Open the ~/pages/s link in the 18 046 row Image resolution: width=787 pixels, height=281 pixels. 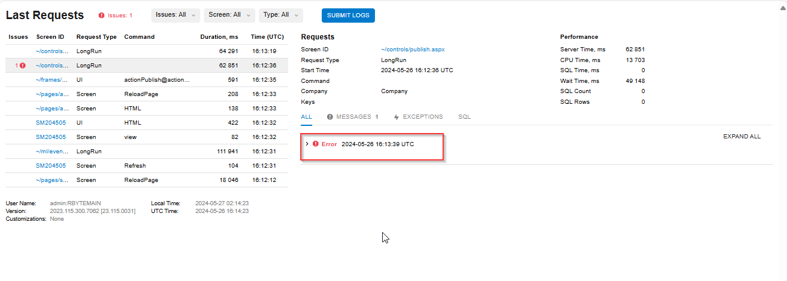pos(51,180)
